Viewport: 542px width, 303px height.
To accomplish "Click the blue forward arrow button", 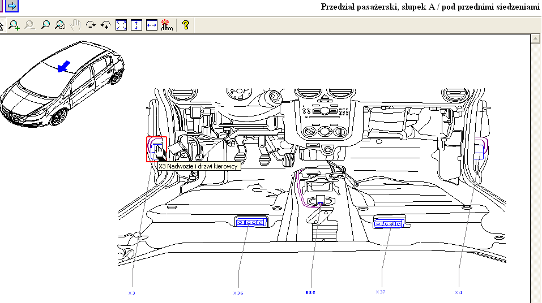I will 11,6.
